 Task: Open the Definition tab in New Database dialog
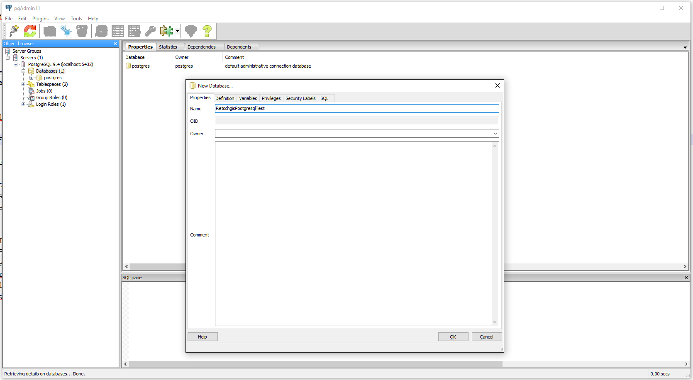tap(225, 98)
